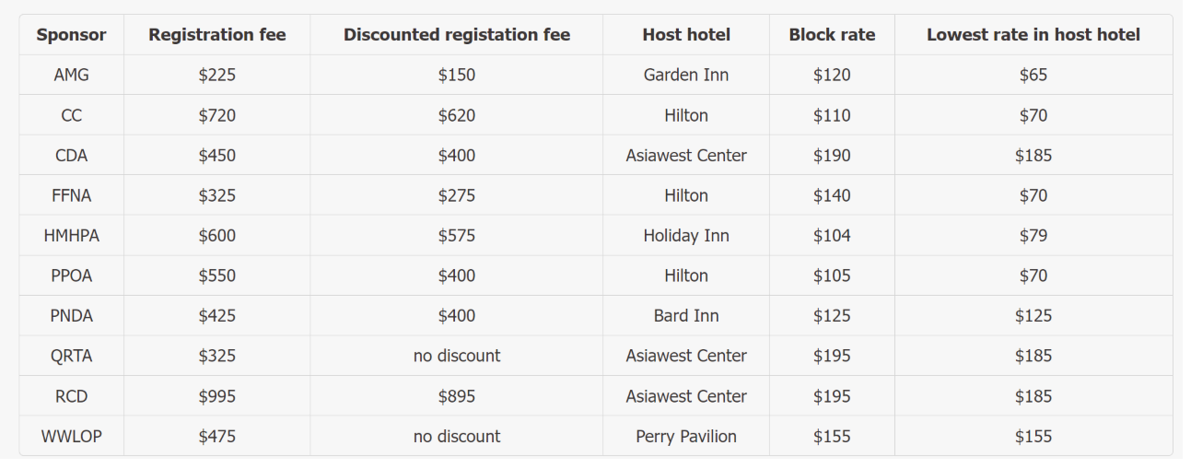
Task: Select the Perry Pavilion hotel cell
Action: [686, 437]
